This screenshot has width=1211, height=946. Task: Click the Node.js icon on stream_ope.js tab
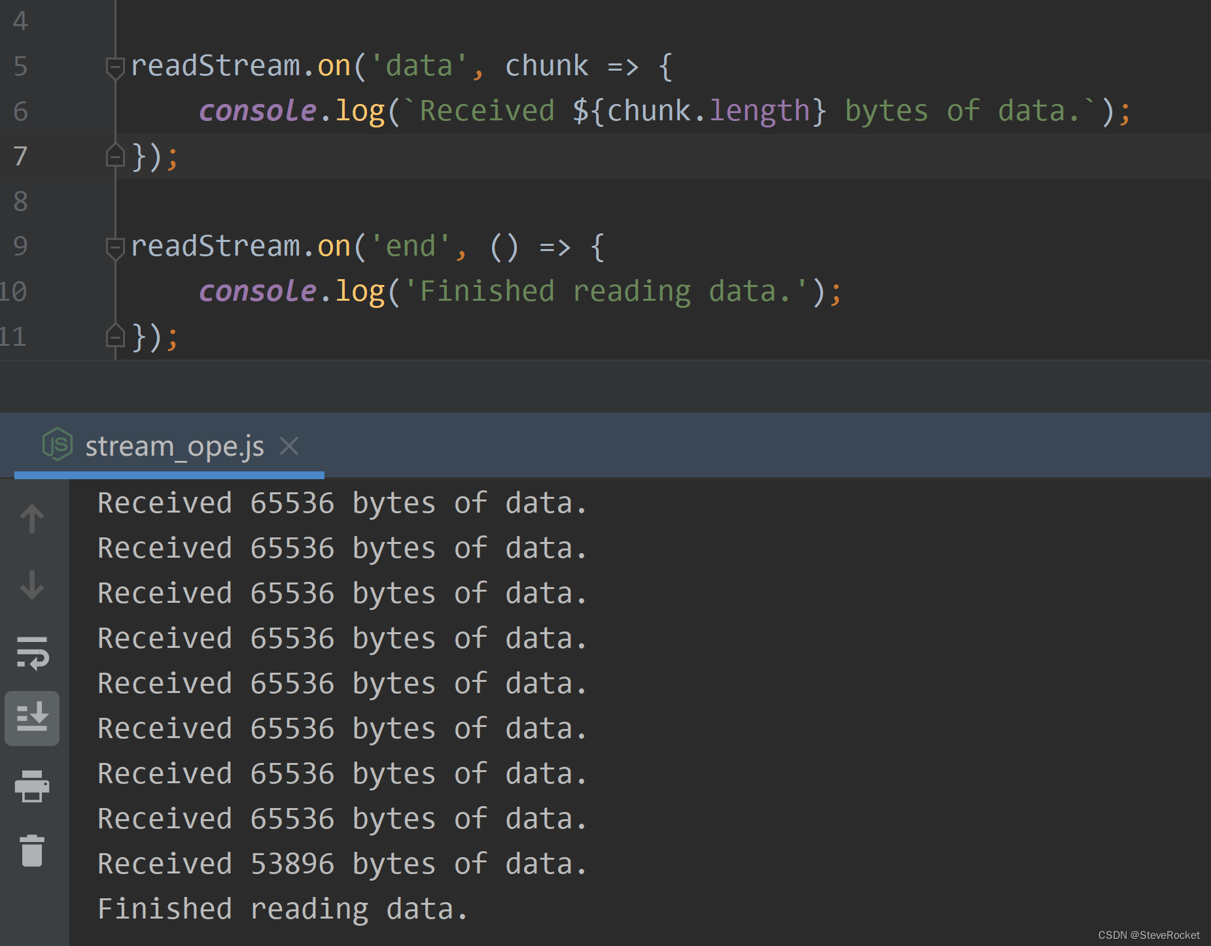(x=56, y=445)
